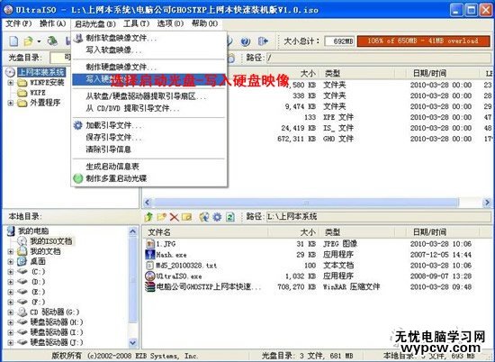Click the green Up folder arrow in the local toolbar
Screen dimensions: 495x362
(148, 217)
